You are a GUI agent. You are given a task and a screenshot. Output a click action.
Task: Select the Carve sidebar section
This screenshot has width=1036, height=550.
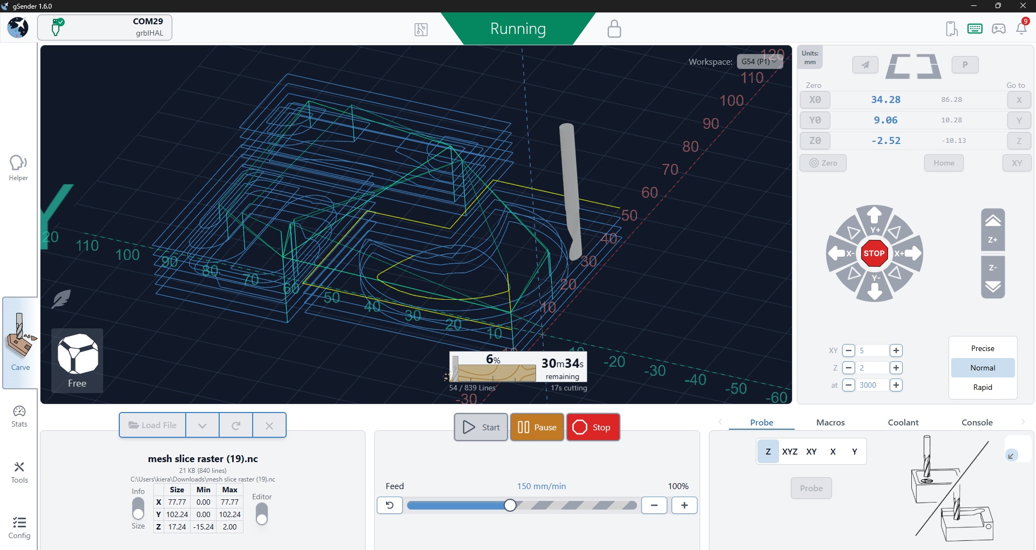[20, 342]
